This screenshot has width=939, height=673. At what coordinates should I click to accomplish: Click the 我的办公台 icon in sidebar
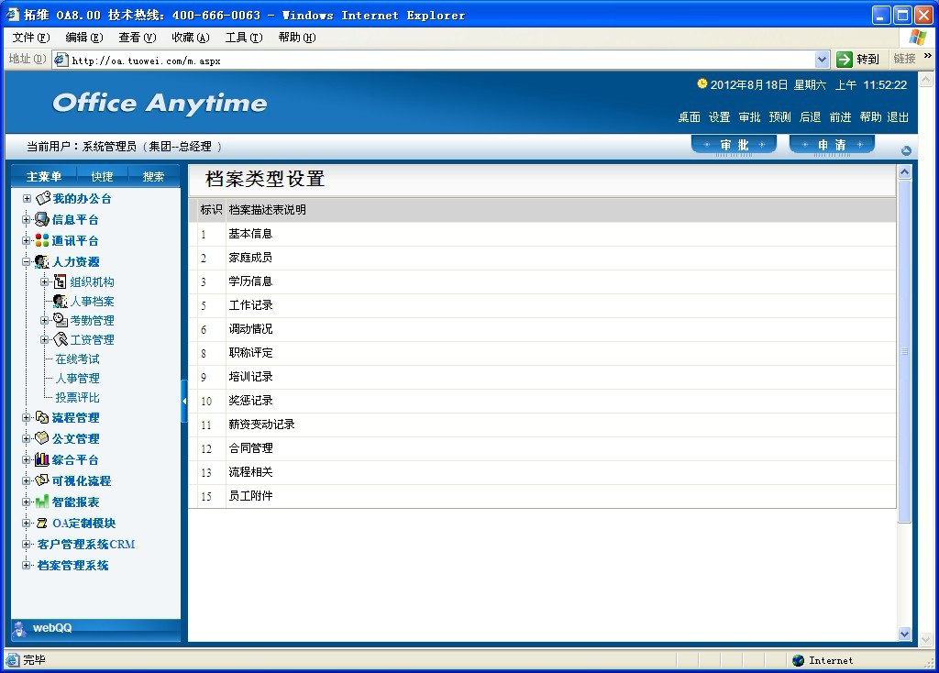42,198
